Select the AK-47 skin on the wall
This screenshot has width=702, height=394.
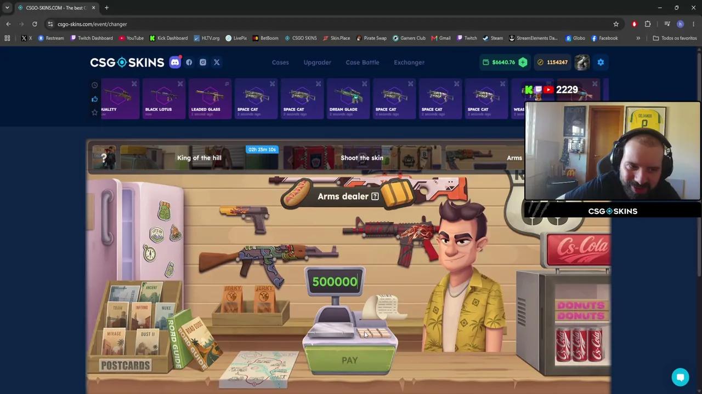pos(268,263)
